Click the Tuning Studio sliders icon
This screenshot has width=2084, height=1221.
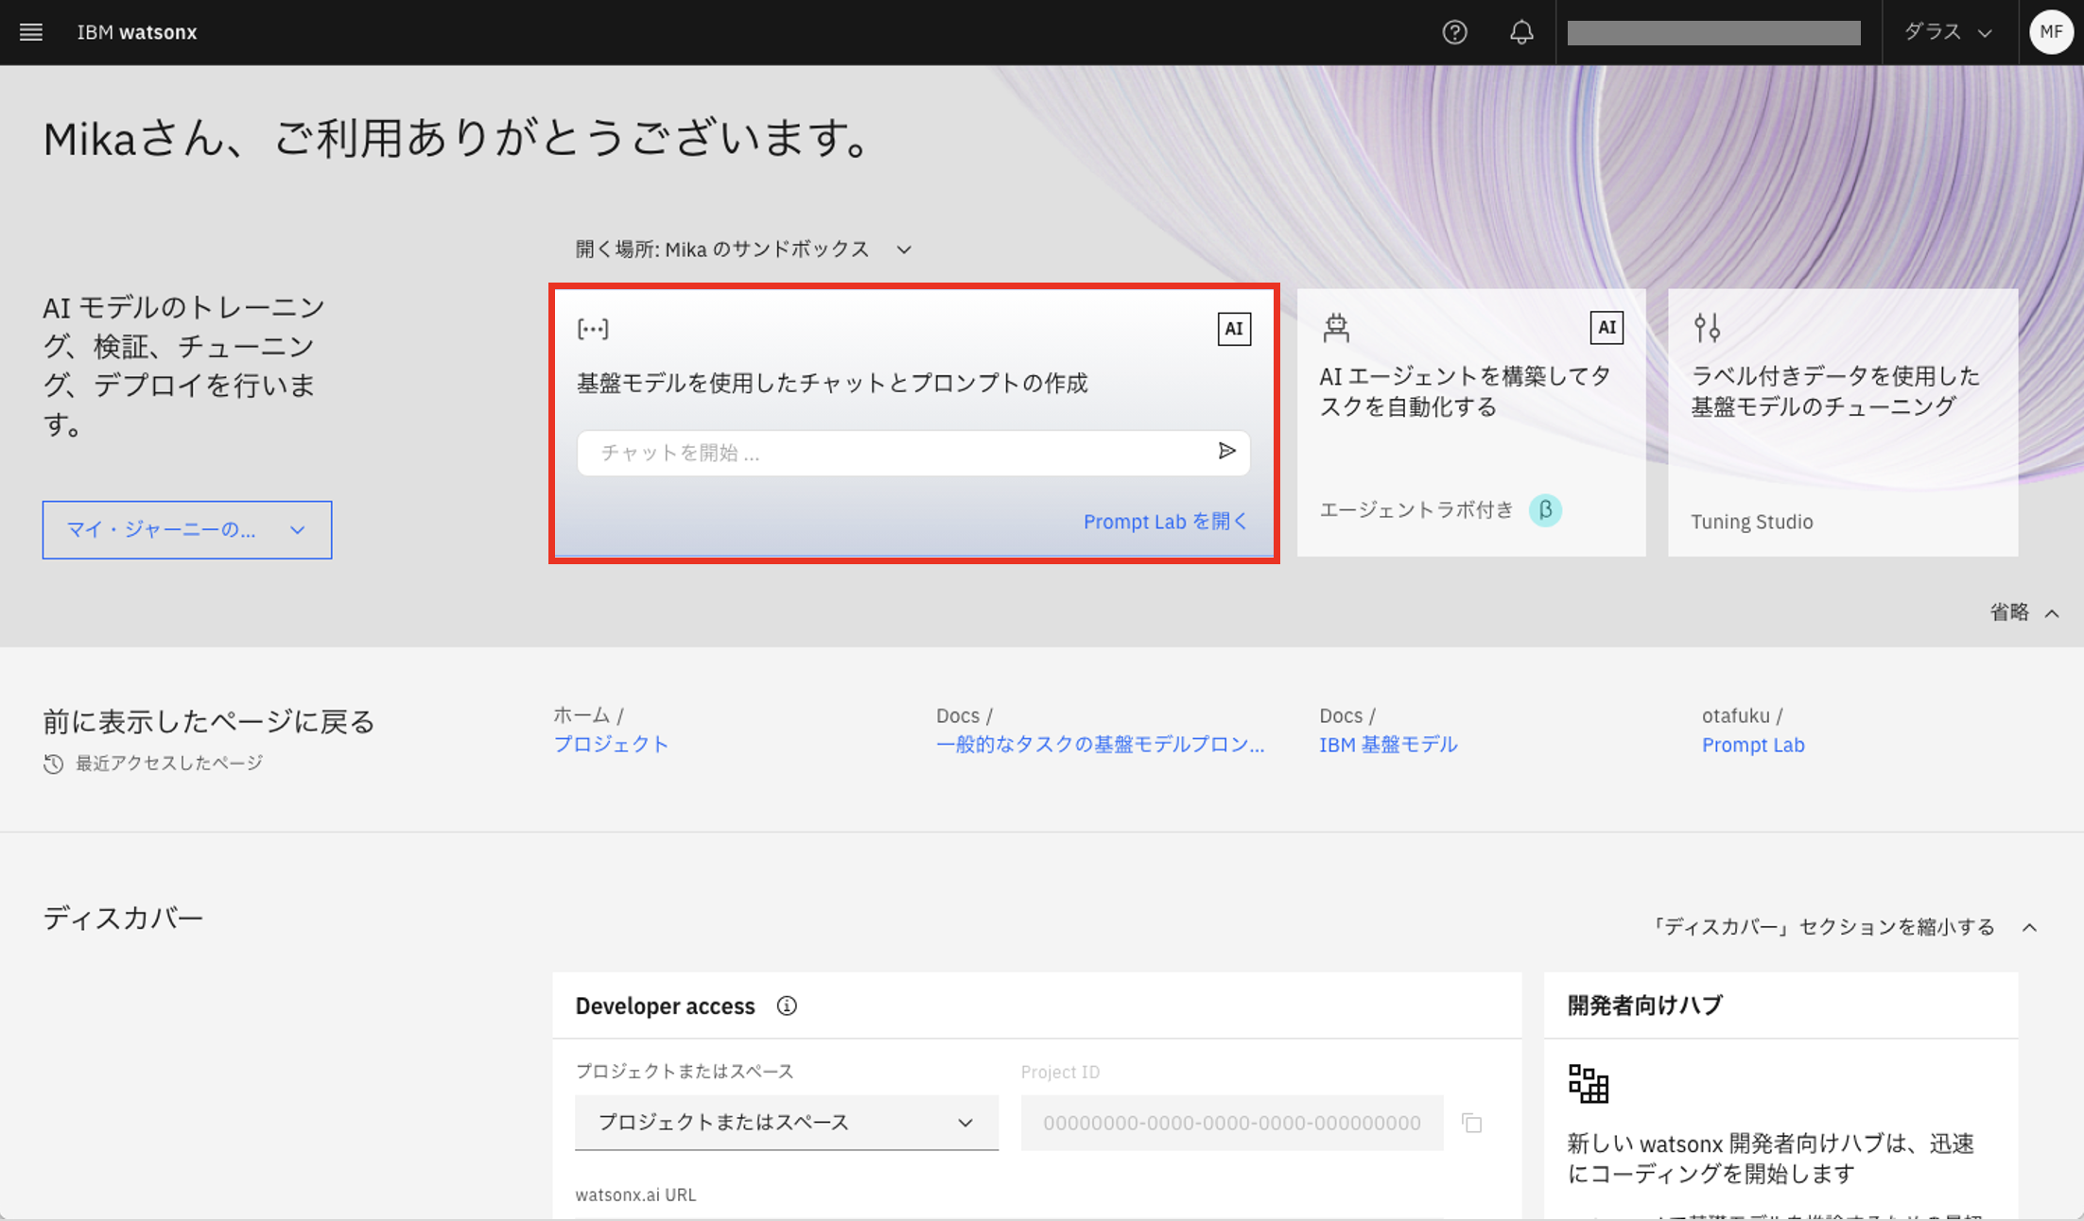click(x=1707, y=328)
